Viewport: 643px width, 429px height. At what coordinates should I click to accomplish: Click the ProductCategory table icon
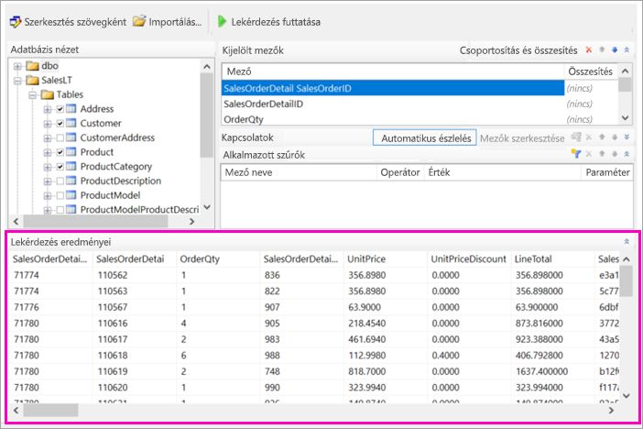pos(71,166)
